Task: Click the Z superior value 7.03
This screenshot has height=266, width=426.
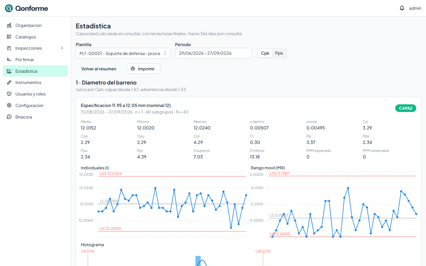Action: [198, 157]
